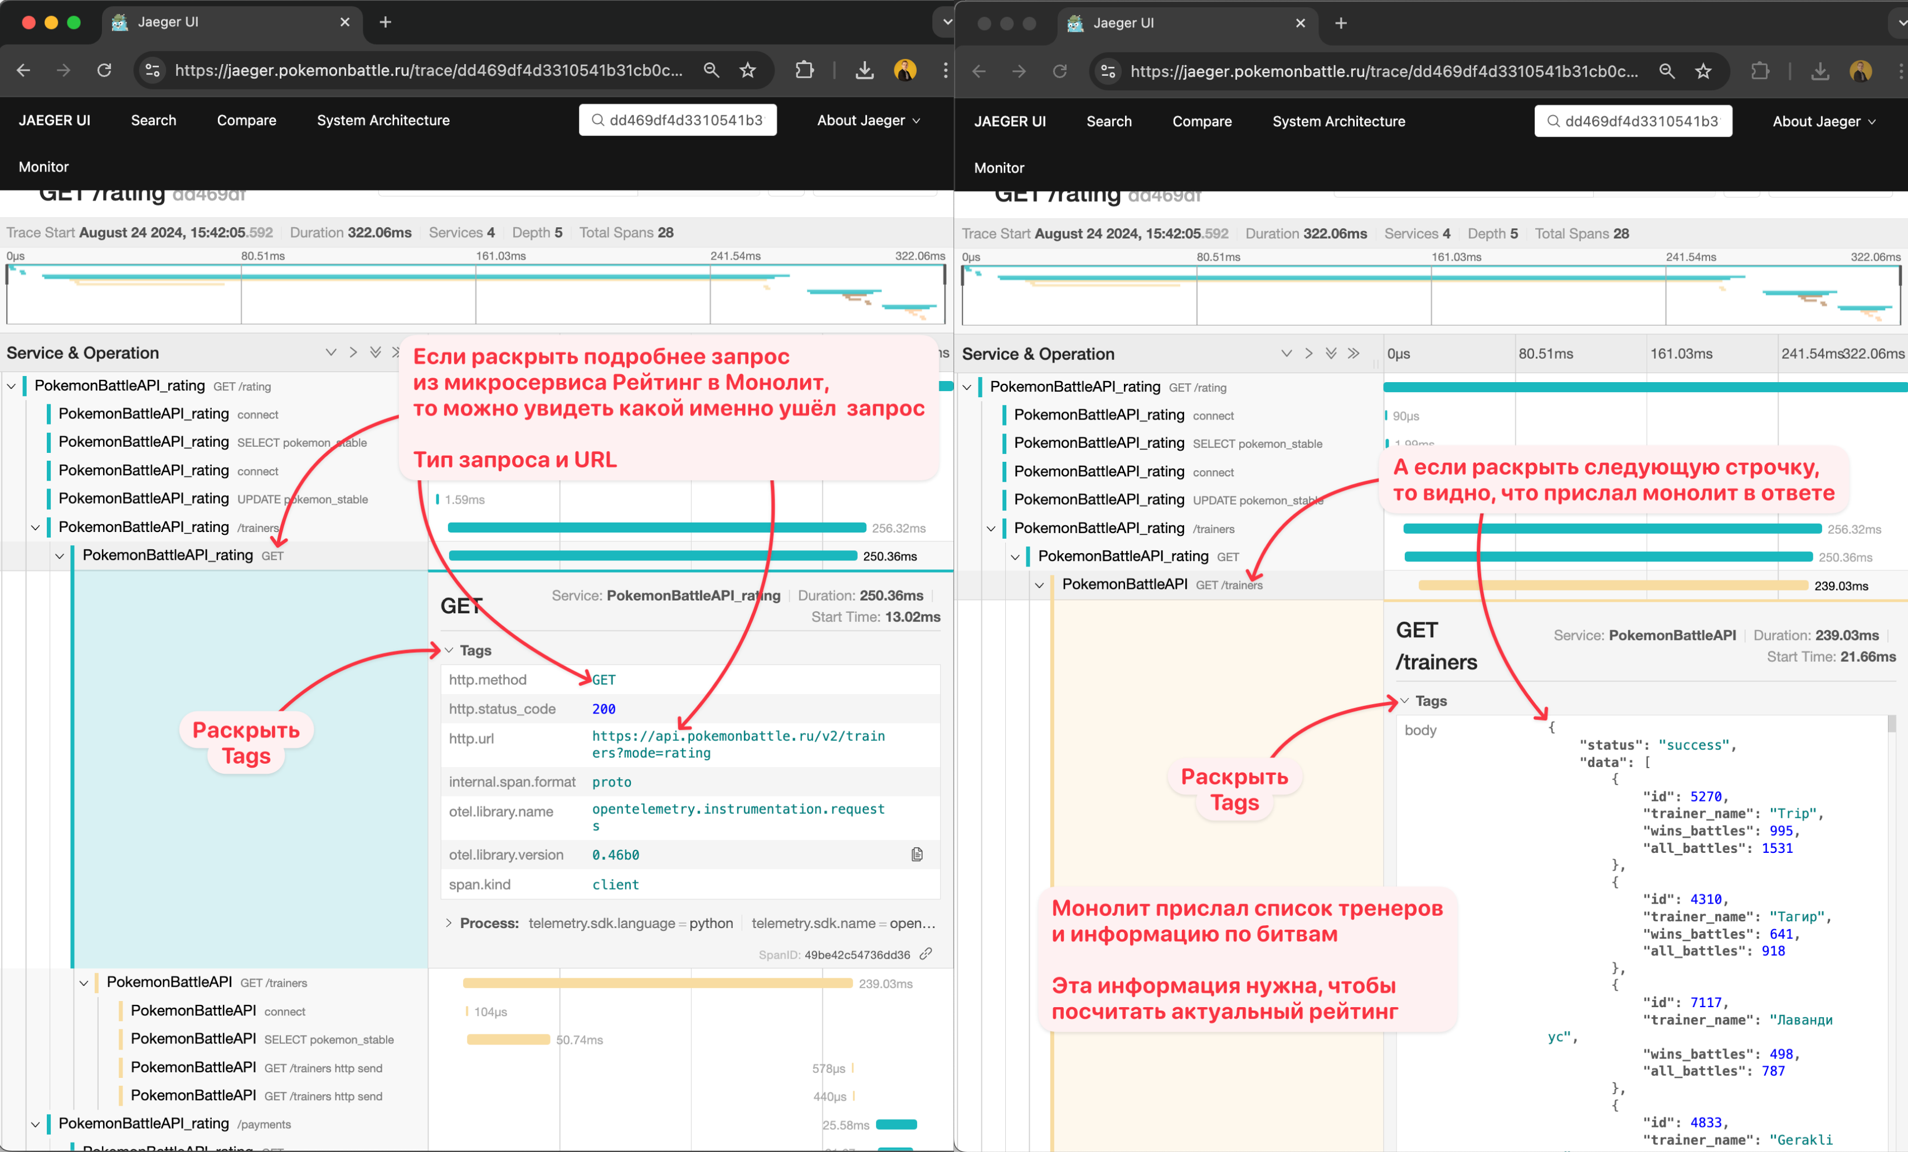Collapse the root PokemonBattleAPI_rating GET /rating span on left
Screen dimensions: 1908x1152
click(12, 385)
